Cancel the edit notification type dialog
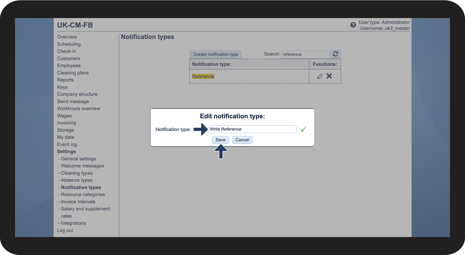465x255 pixels. 242,140
